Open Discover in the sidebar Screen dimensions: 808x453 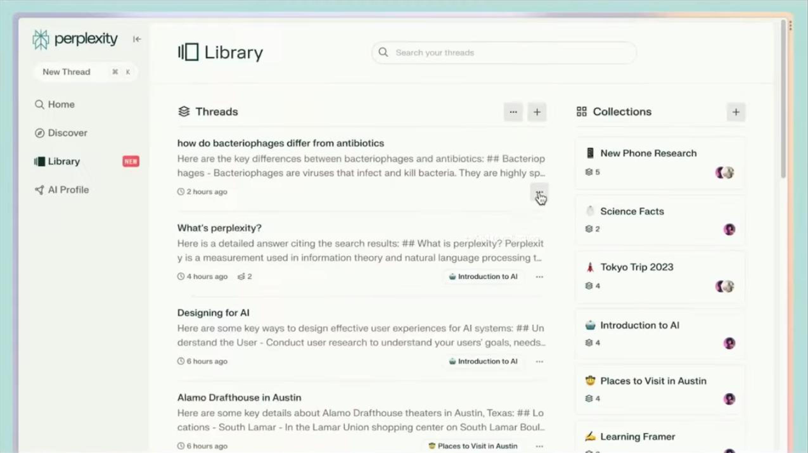click(x=61, y=133)
